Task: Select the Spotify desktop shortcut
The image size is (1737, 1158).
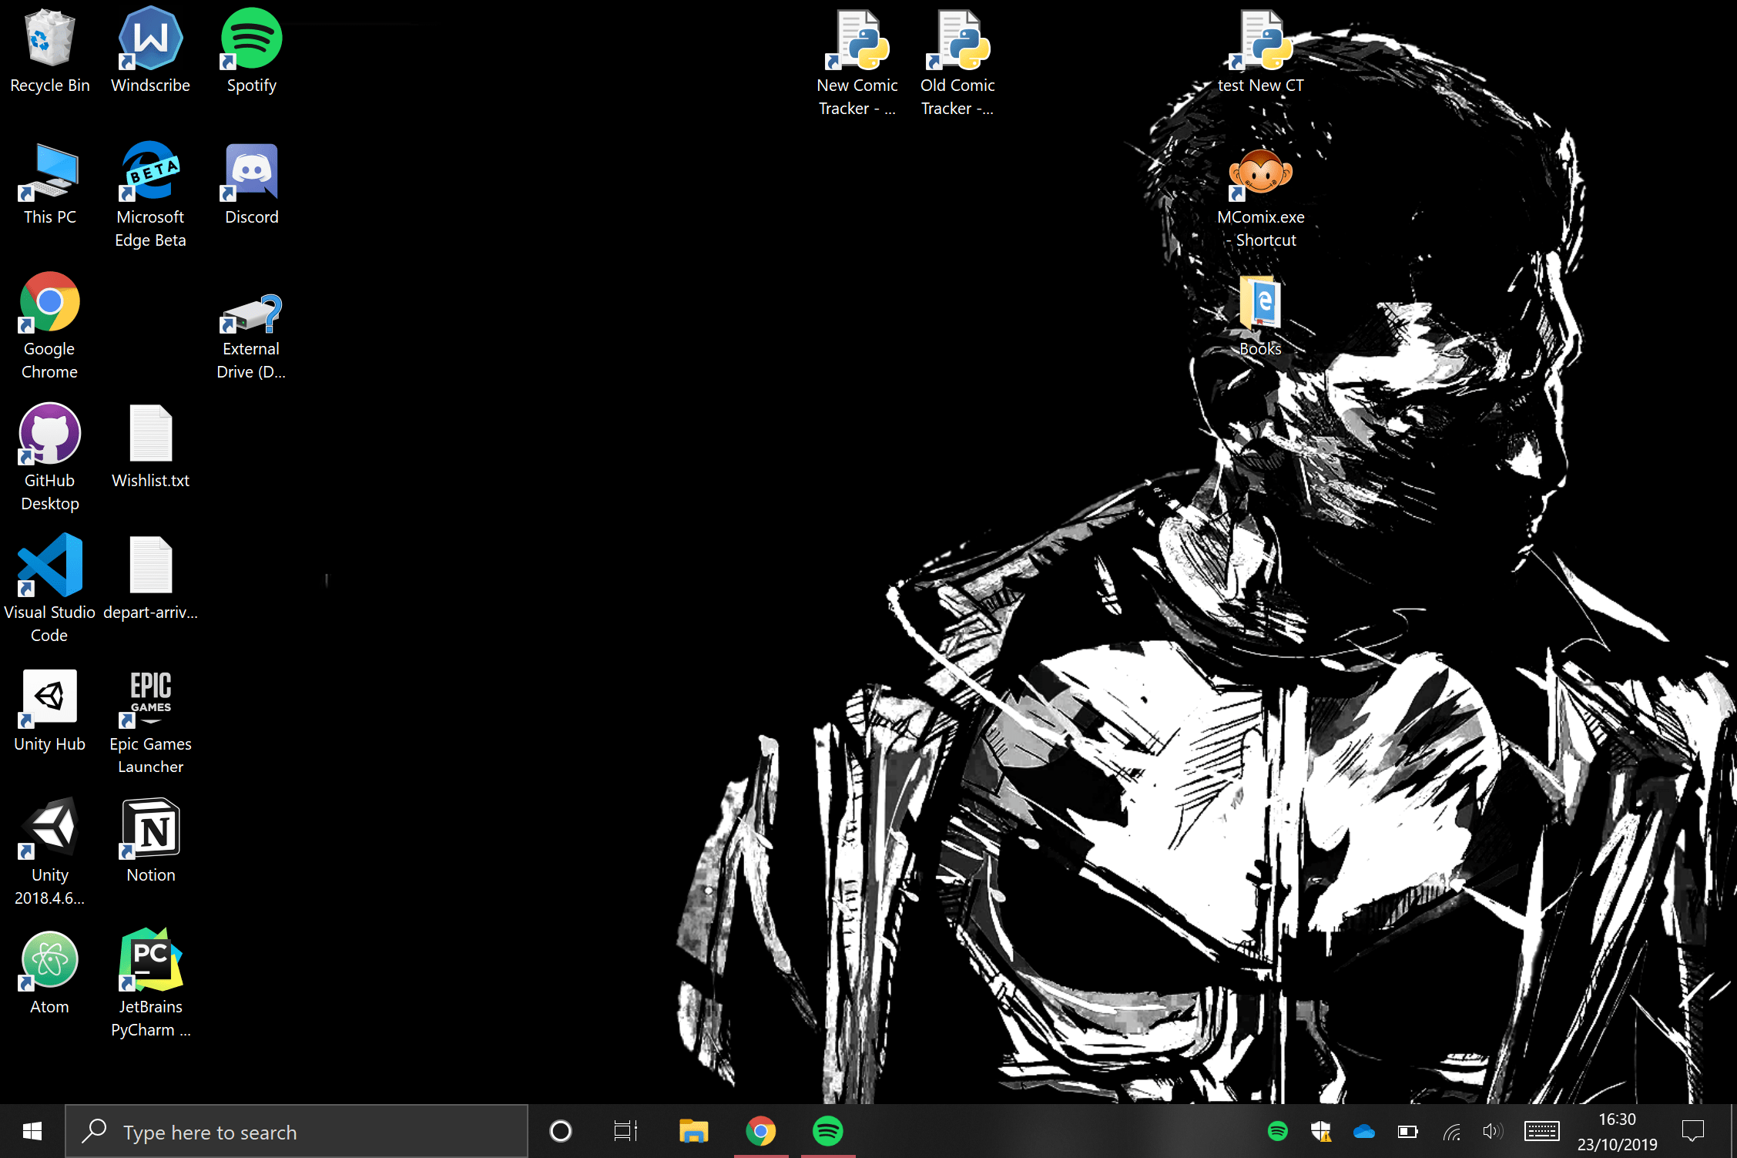Action: [251, 51]
